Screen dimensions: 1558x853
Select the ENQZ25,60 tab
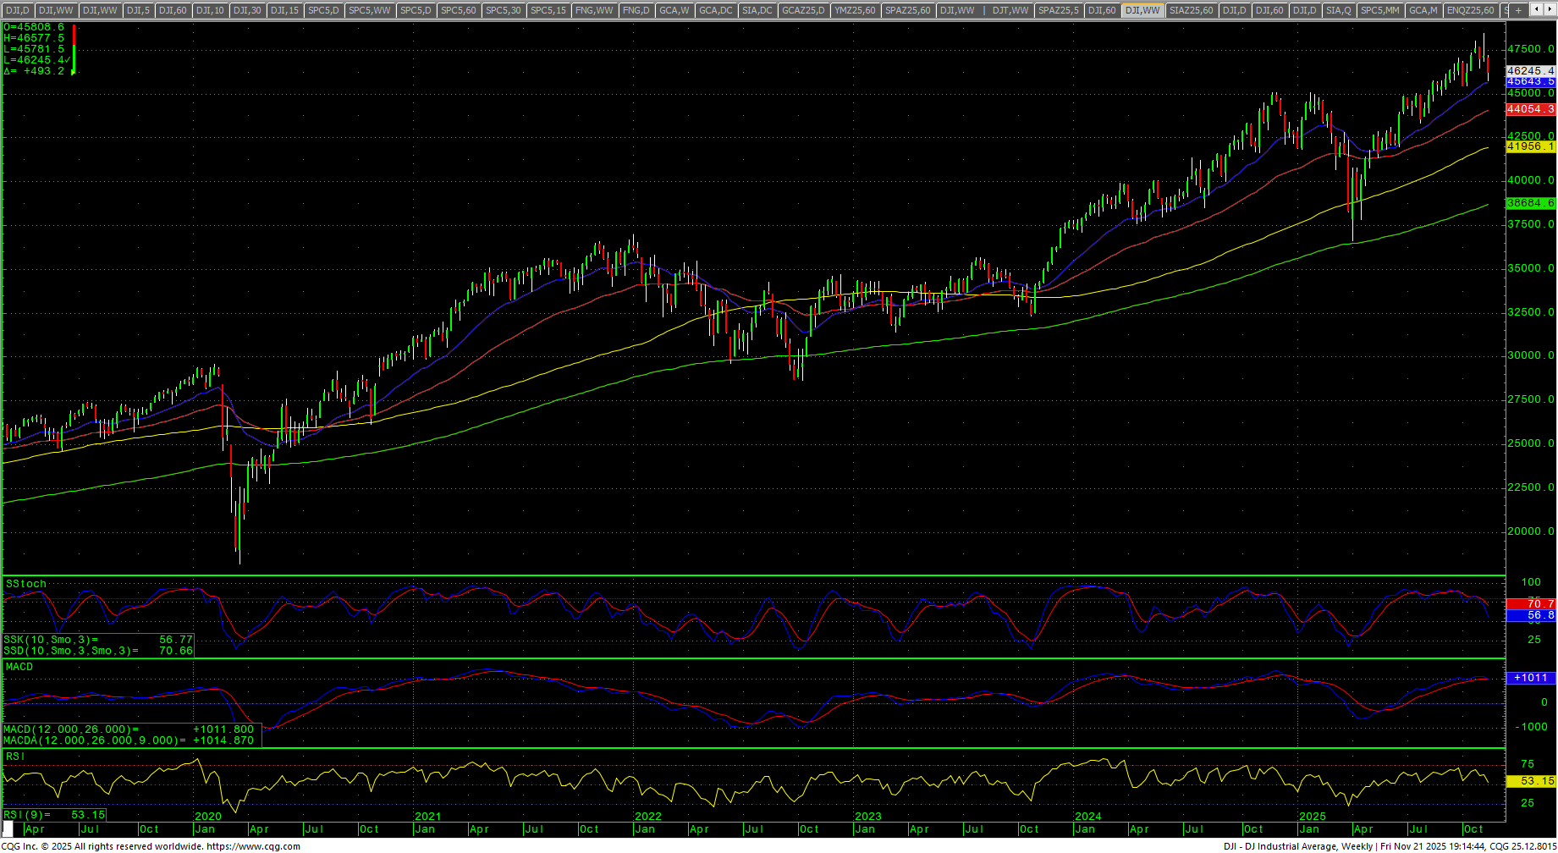point(1470,10)
